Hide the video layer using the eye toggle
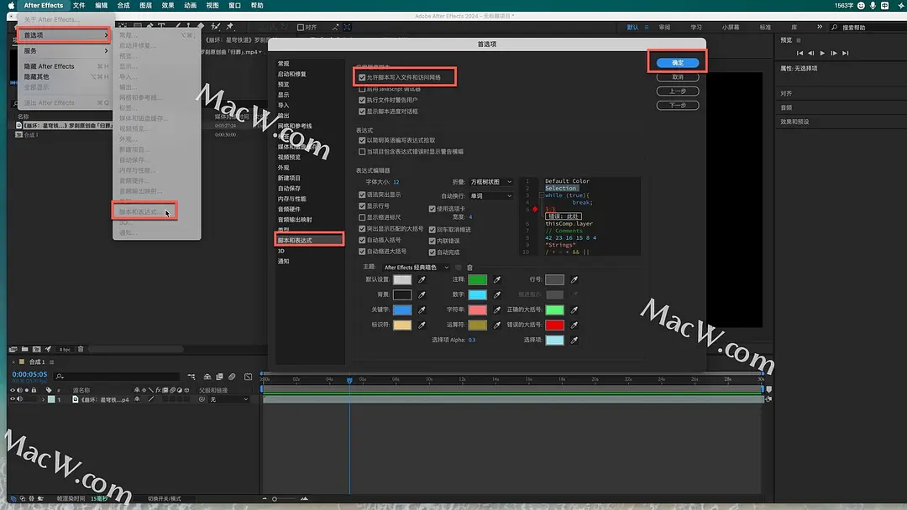This screenshot has height=510, width=907. [x=13, y=398]
